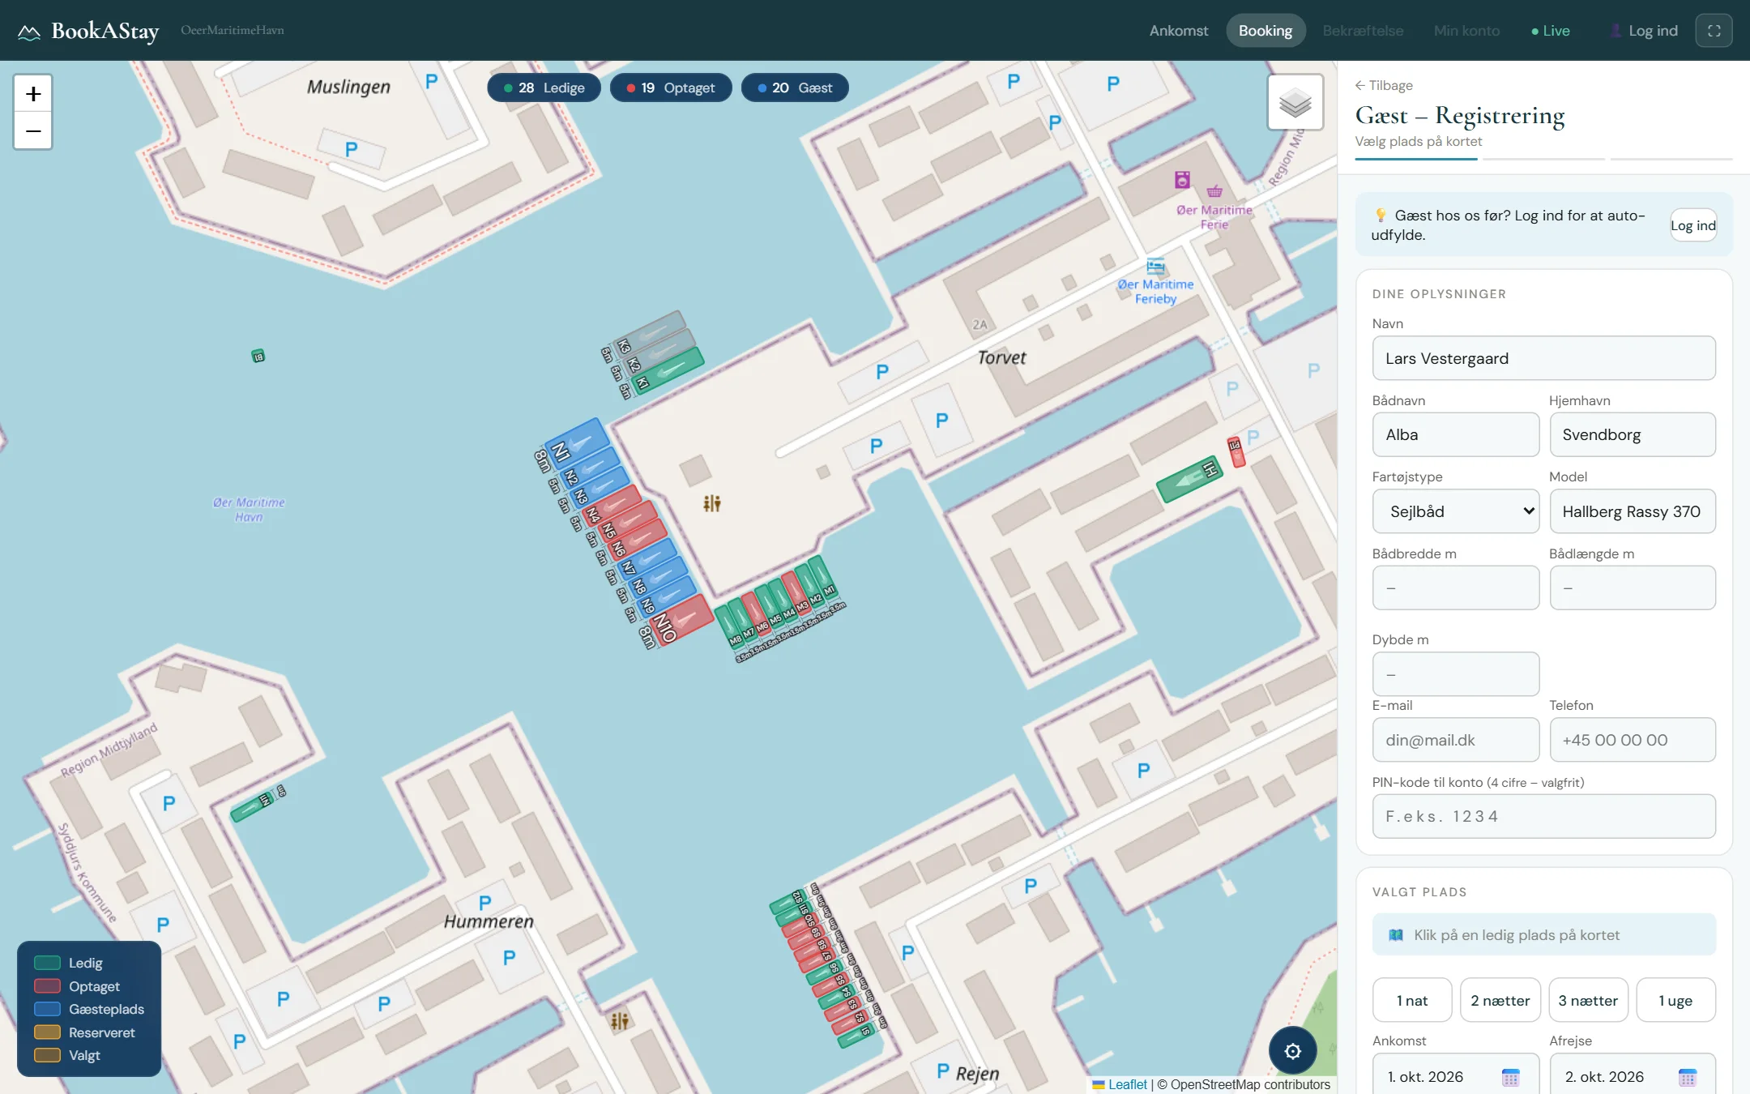Click Log ind in the top navigation
The image size is (1750, 1094).
click(x=1644, y=31)
